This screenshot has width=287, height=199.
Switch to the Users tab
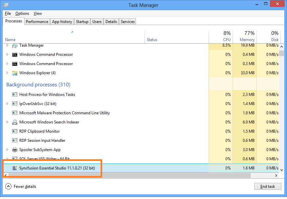point(97,22)
